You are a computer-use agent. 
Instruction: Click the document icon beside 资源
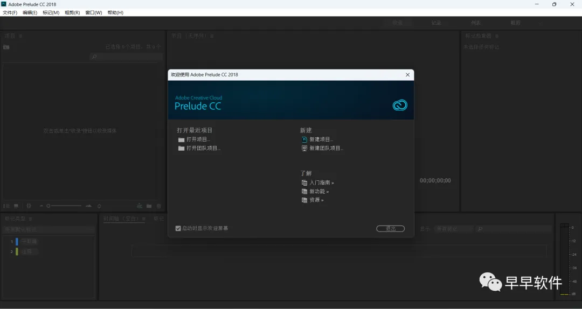(304, 200)
